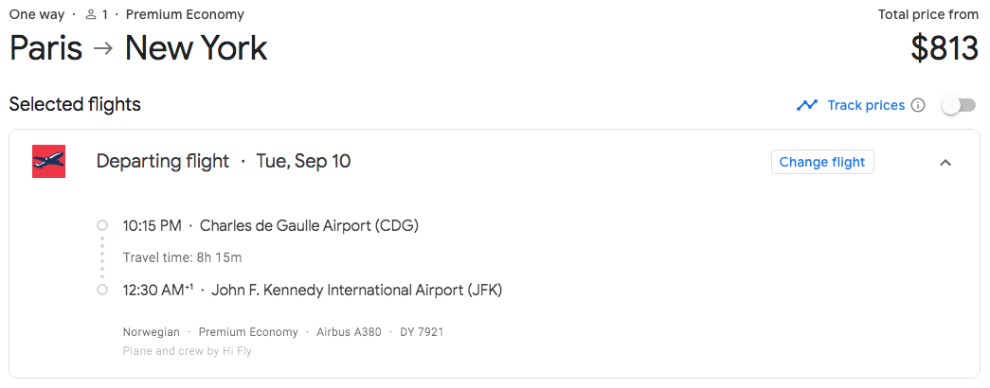Click the departure stop circle marker
The width and height of the screenshot is (990, 388).
point(102,225)
